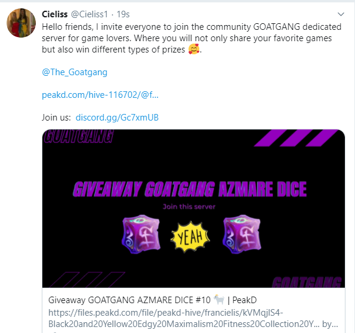Click the right purple Azmare dice image
The width and height of the screenshot is (355, 333).
tap(242, 234)
